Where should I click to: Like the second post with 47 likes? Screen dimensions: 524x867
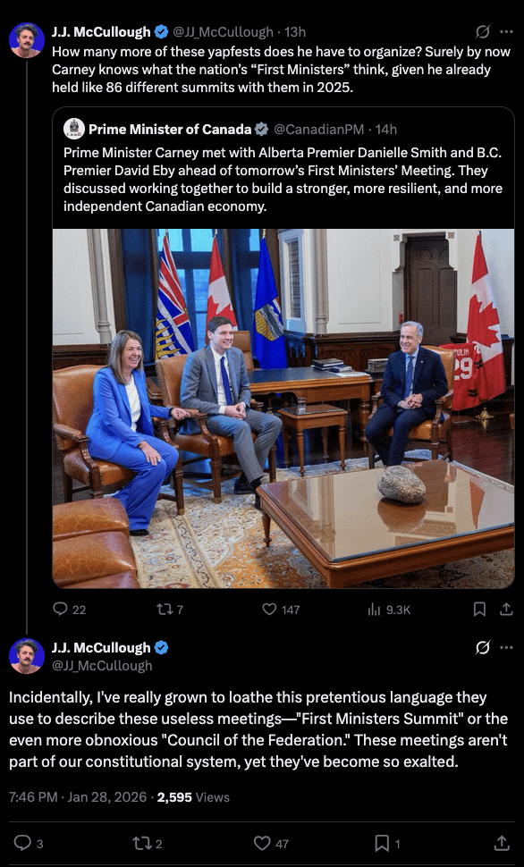tap(262, 843)
